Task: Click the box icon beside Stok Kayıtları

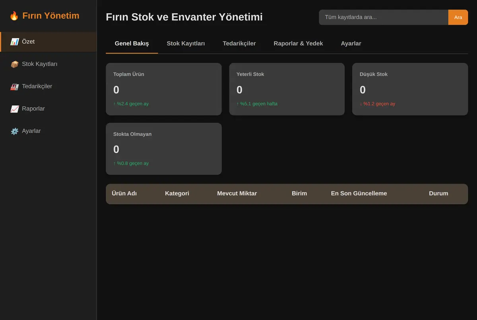Action: [x=14, y=64]
